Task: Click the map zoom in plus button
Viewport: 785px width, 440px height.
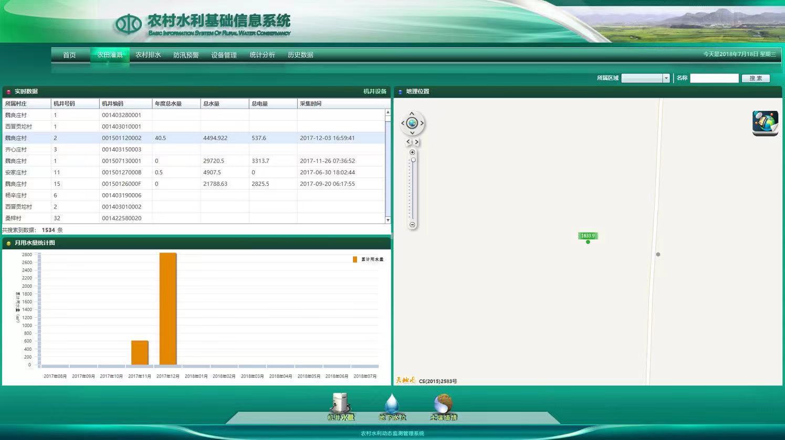Action: pyautogui.click(x=412, y=152)
